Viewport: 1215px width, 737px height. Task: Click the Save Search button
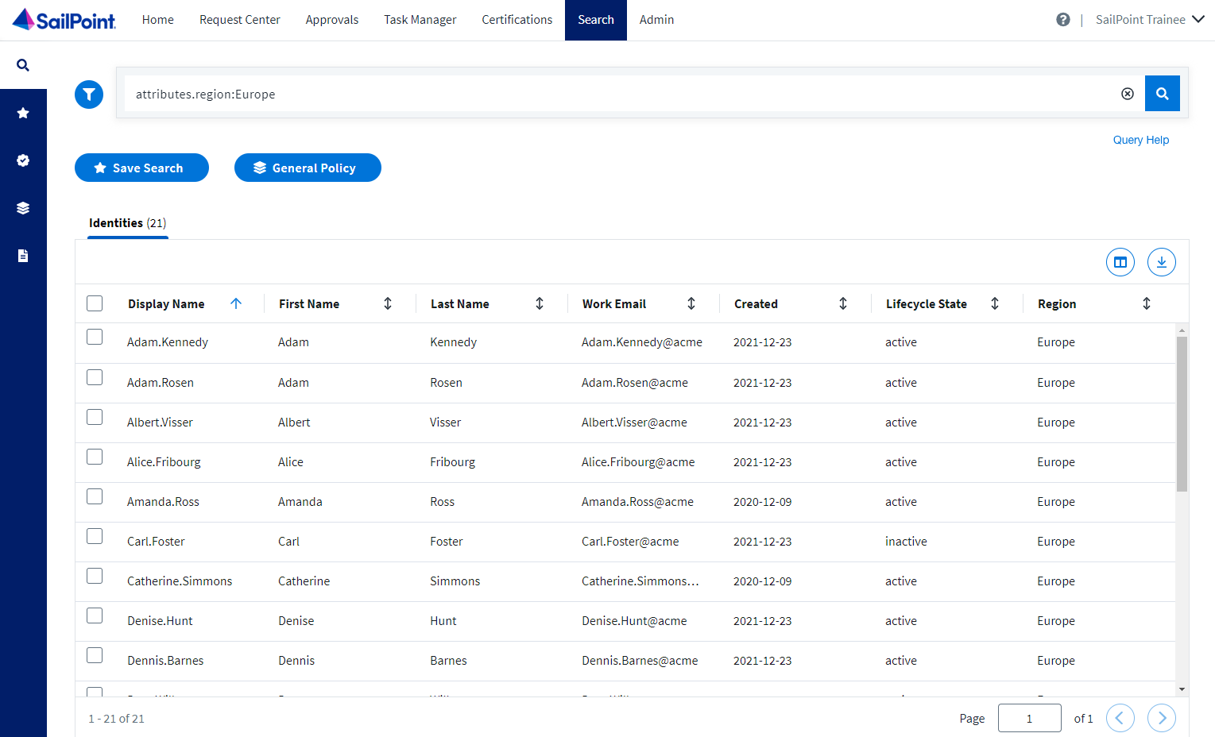(141, 168)
